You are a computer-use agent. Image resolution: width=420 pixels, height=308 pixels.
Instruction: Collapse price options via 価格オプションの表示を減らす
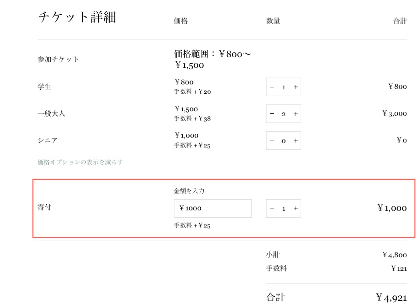coord(80,162)
